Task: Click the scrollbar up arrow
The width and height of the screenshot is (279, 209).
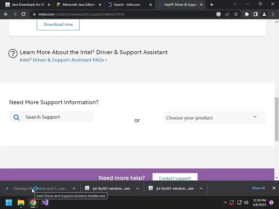Action: 277,22
